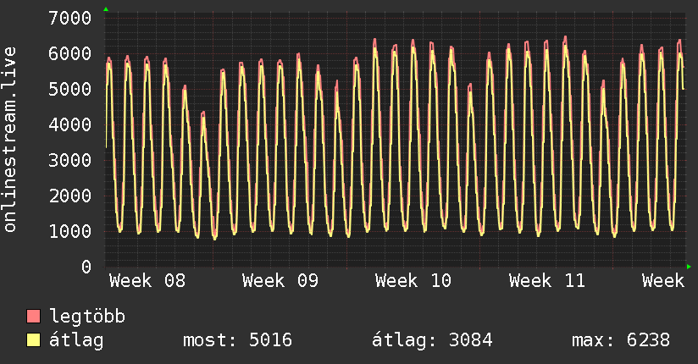Select the Week 09 axis label
Viewport: 698px width, 364px height.
280,281
